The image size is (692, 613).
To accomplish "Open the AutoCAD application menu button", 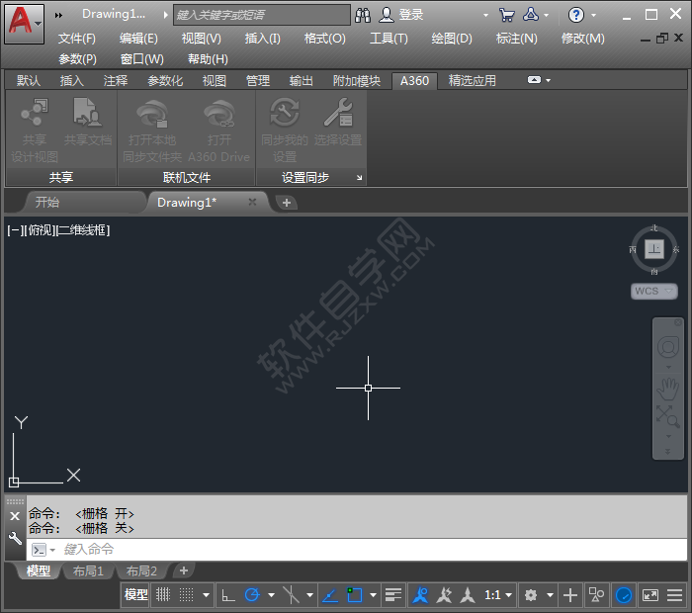I will coord(24,24).
